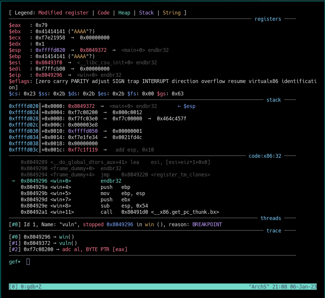Click the "<win+5>" mov ebp, esp line
Screen dimensions: 325x298
tap(83, 193)
